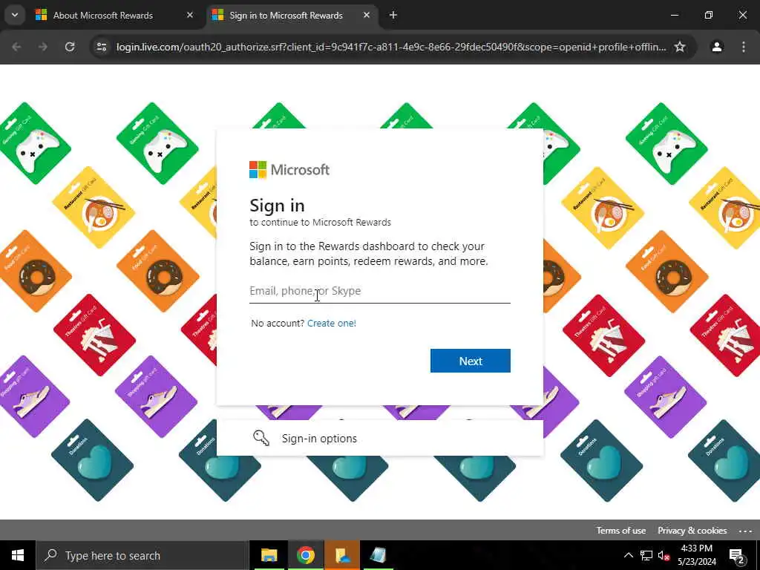Reload the current page

[70, 47]
